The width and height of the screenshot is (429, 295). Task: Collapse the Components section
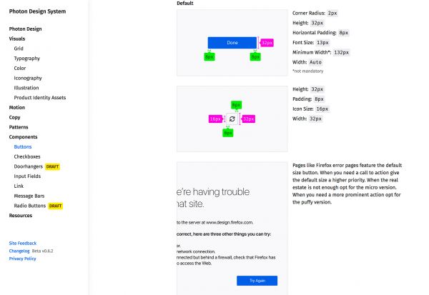[x=23, y=136]
